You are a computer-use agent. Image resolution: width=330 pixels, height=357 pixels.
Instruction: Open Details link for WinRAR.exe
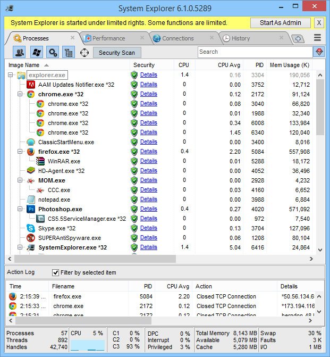point(148,161)
